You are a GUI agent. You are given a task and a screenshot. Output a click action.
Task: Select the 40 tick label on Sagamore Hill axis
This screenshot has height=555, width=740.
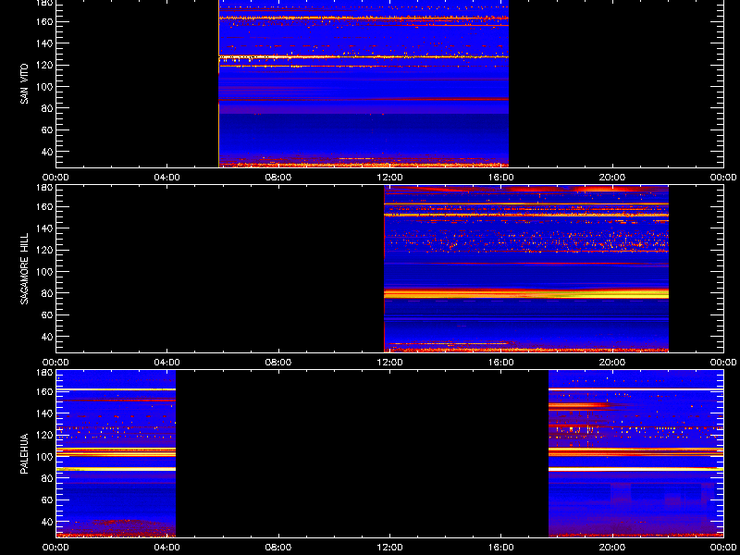tap(48, 337)
